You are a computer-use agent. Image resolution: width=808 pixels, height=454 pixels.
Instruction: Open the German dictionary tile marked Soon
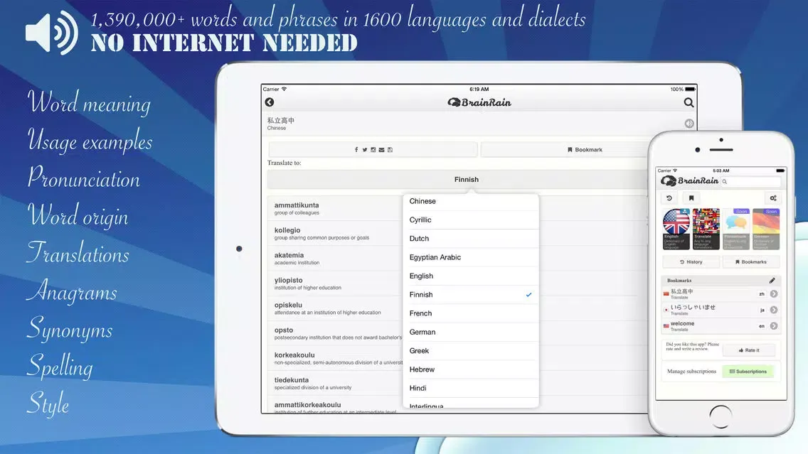click(766, 229)
